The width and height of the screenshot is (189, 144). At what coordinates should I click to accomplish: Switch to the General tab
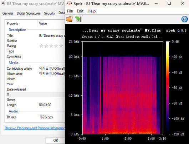[8, 13]
